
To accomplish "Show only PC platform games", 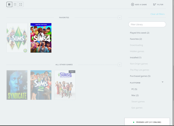I will click(134, 89).
